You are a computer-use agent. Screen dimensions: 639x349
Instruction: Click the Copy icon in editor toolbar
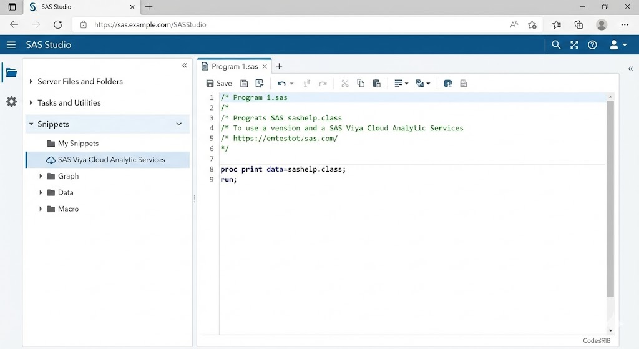361,83
